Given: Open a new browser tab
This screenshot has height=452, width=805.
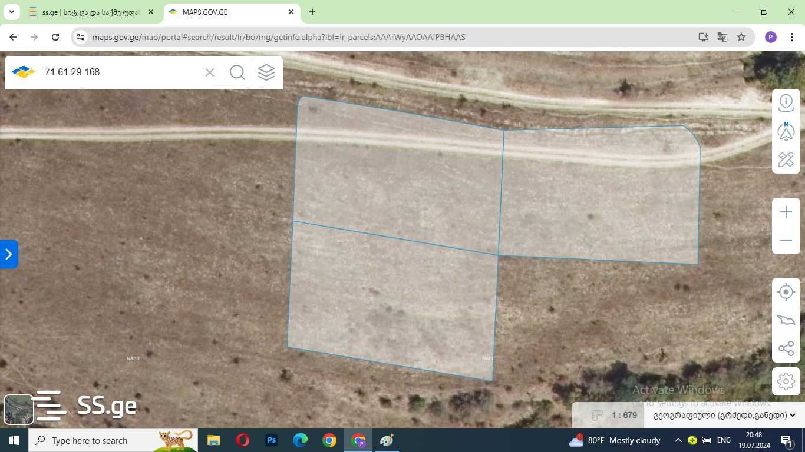Looking at the screenshot, I should click(312, 12).
